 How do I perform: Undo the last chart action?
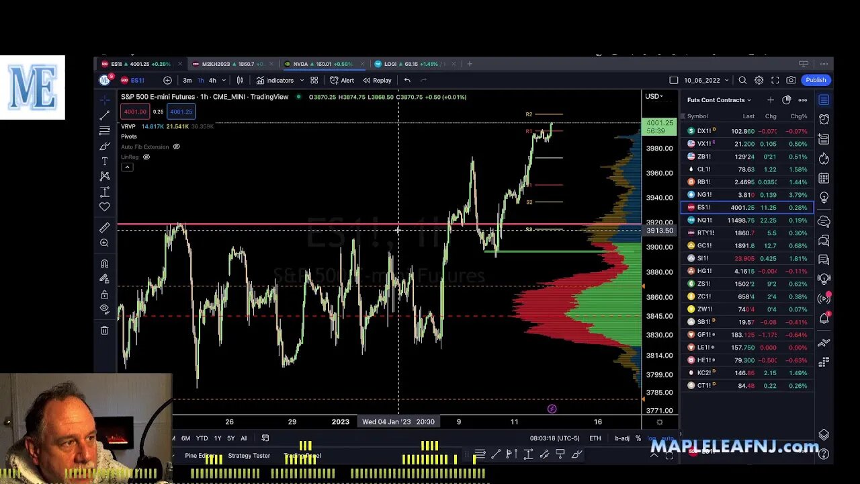(407, 80)
